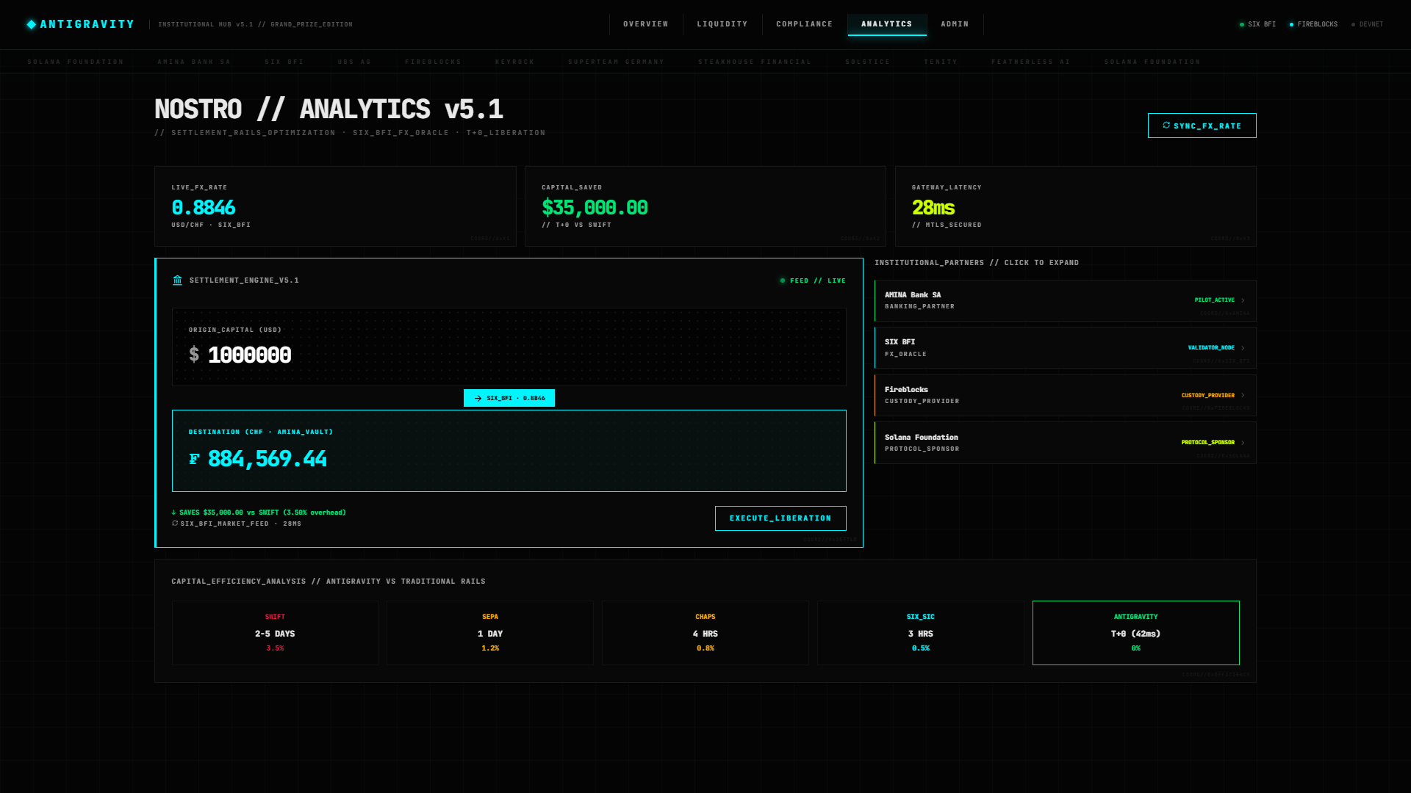The width and height of the screenshot is (1411, 793).
Task: Select the SWIFT 2-5 days comparison card
Action: (x=275, y=633)
